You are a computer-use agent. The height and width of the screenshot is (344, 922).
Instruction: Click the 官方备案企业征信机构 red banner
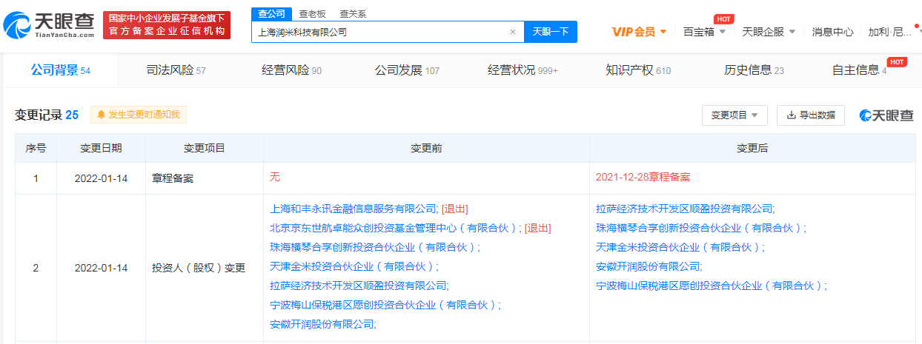pos(167,25)
